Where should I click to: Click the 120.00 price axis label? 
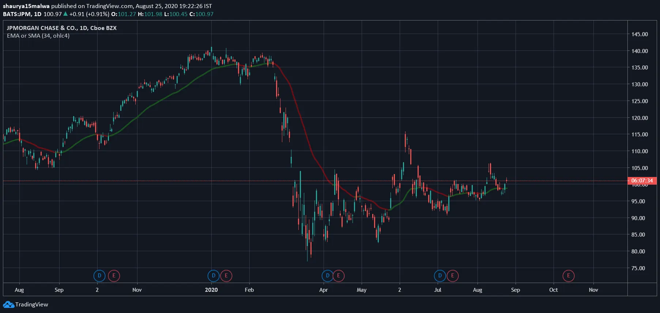(x=640, y=118)
